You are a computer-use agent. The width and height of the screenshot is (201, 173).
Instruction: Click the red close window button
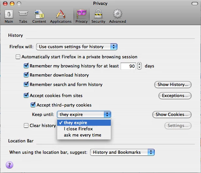point(5,4)
